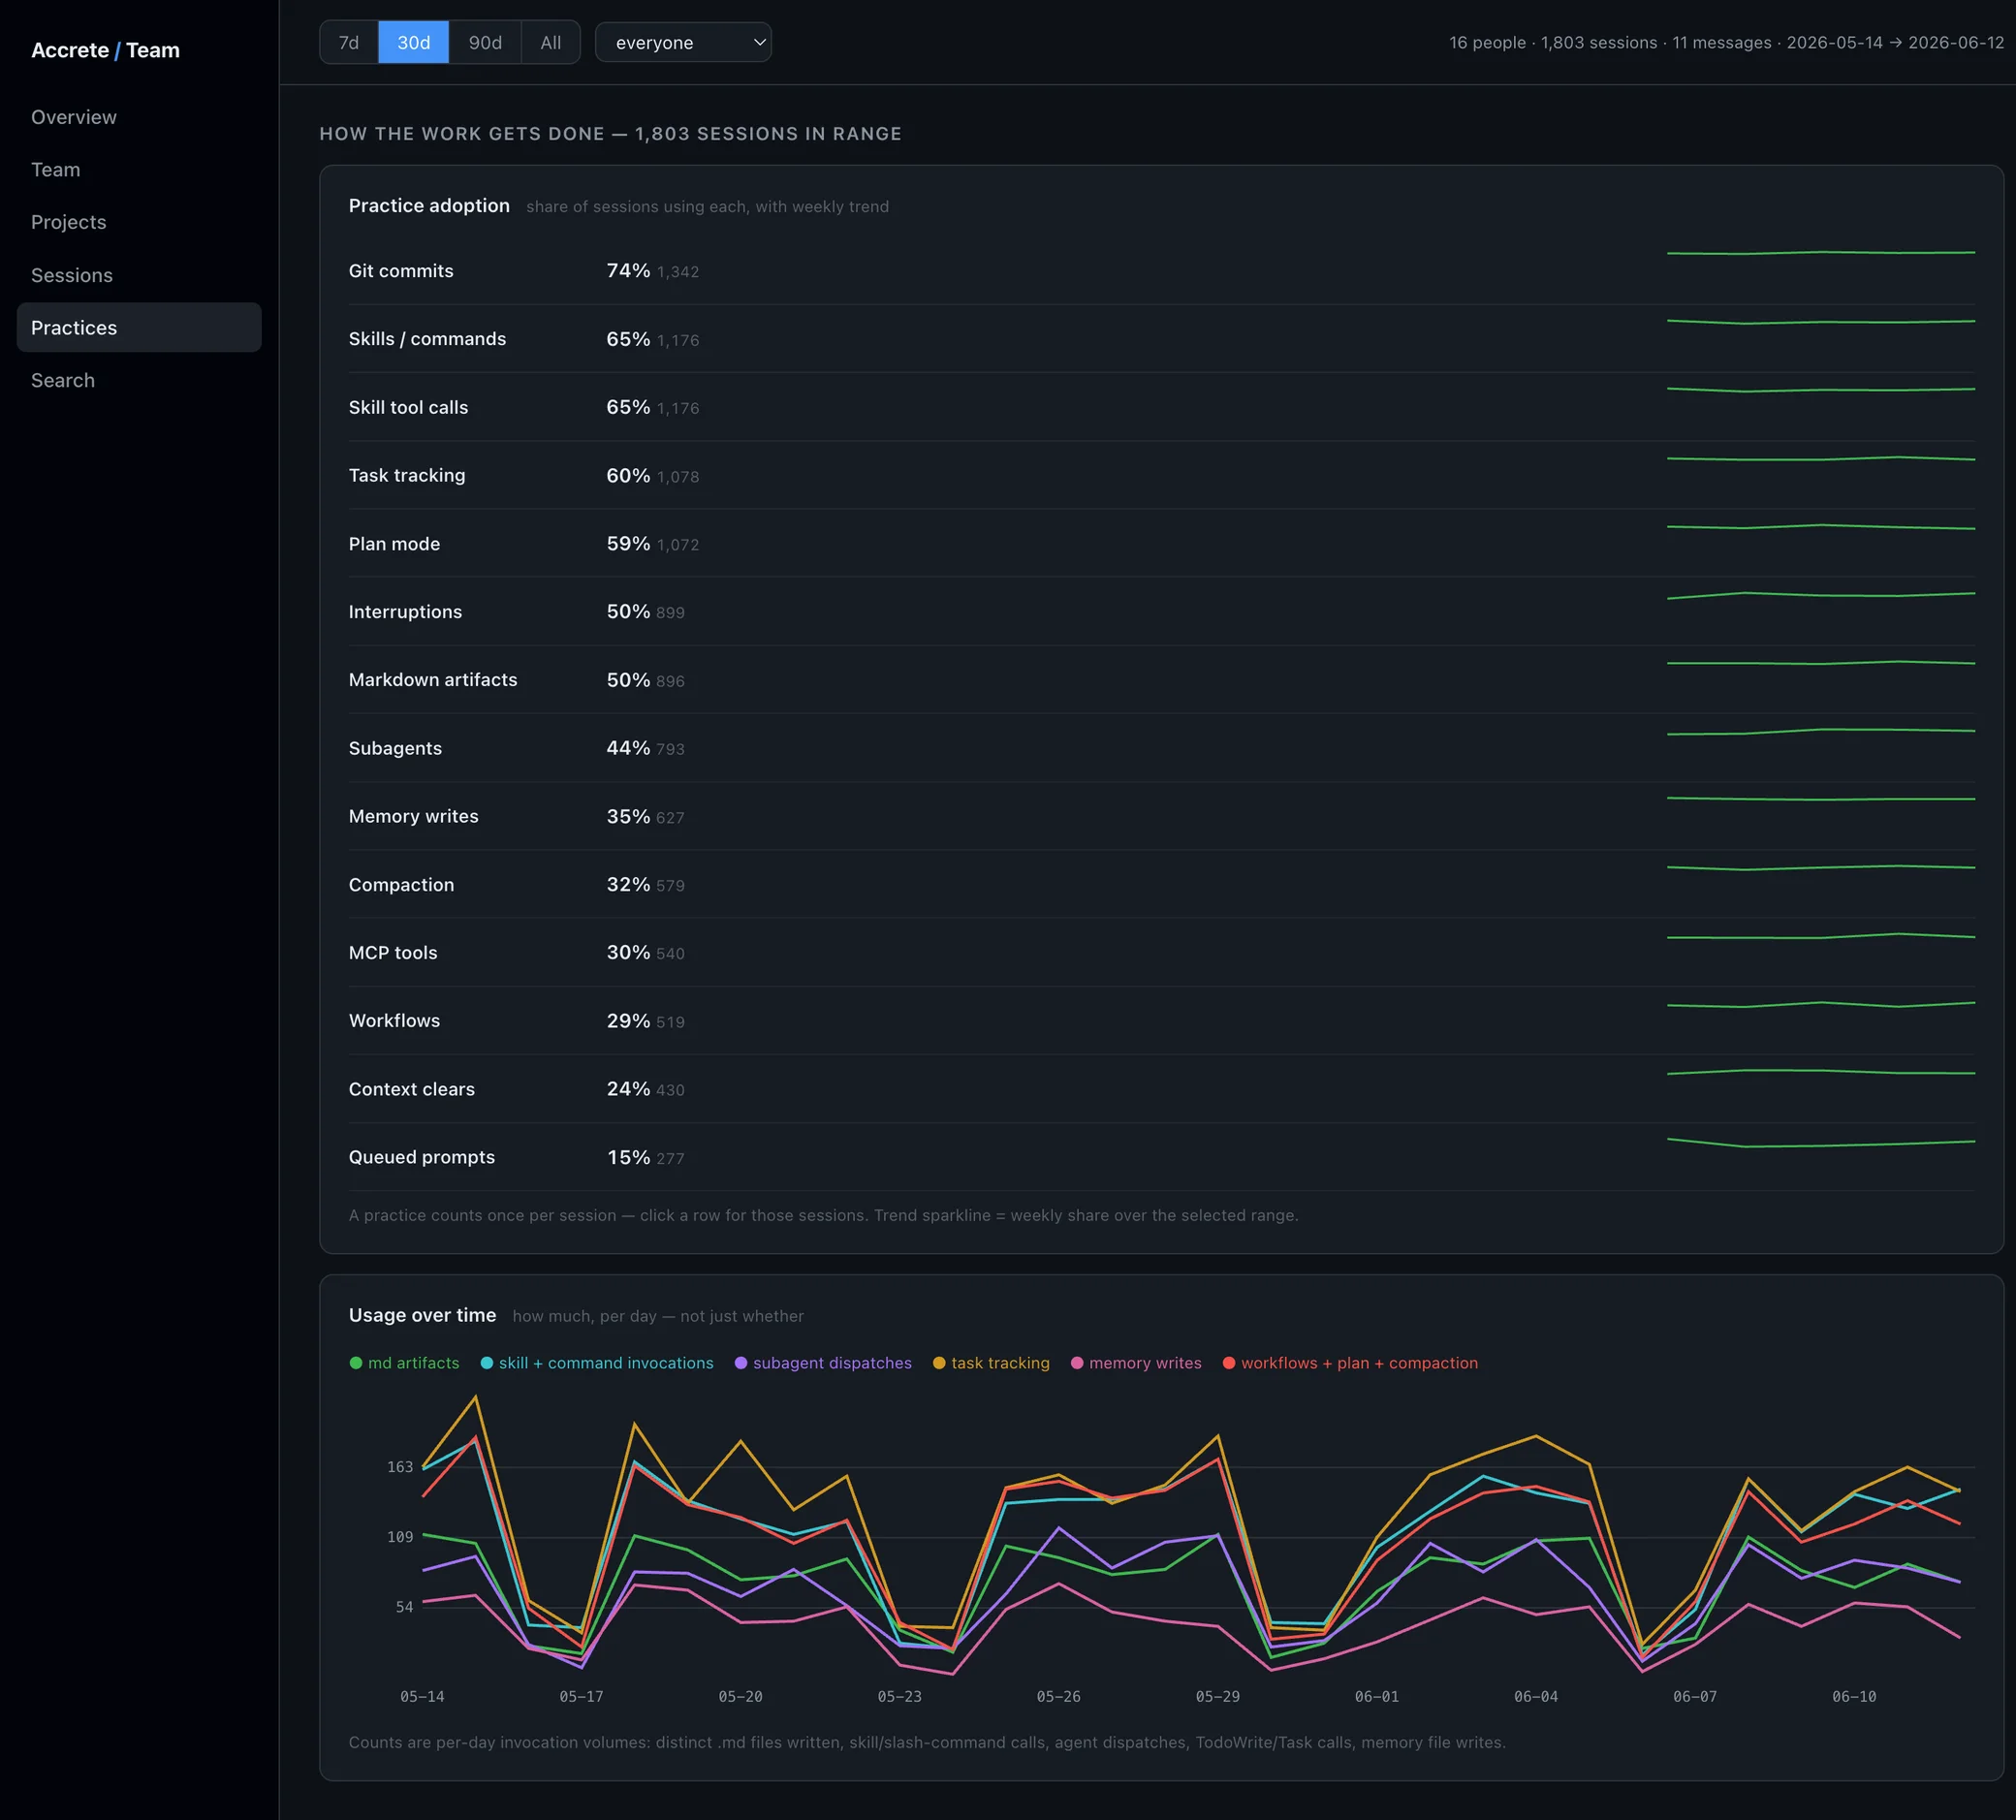Click the Subagents trend sparkline
This screenshot has width=2016, height=1820.
[1821, 732]
